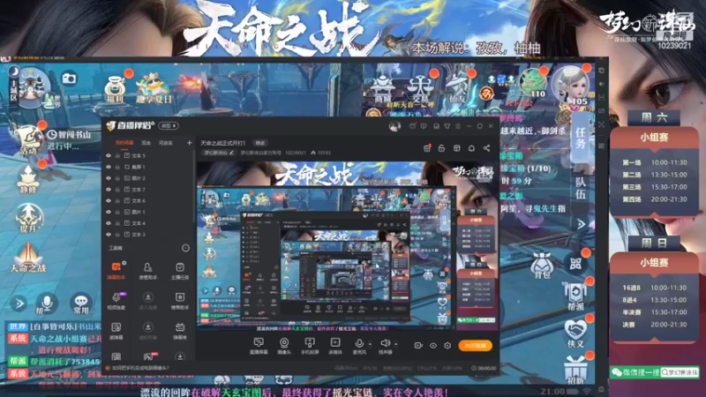Toggle the lock on the 文本 5 layer
This screenshot has width=706, height=397.
[x=117, y=156]
